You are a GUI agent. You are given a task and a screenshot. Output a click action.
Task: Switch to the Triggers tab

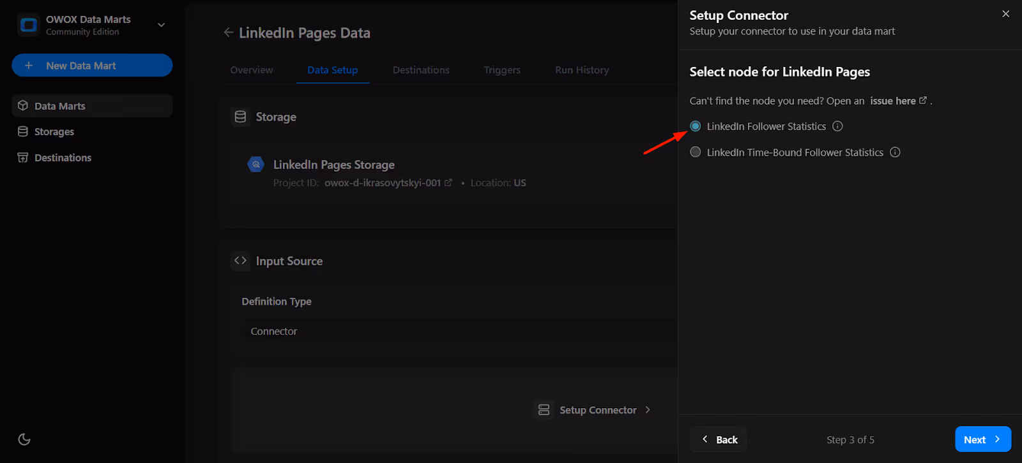pos(502,70)
